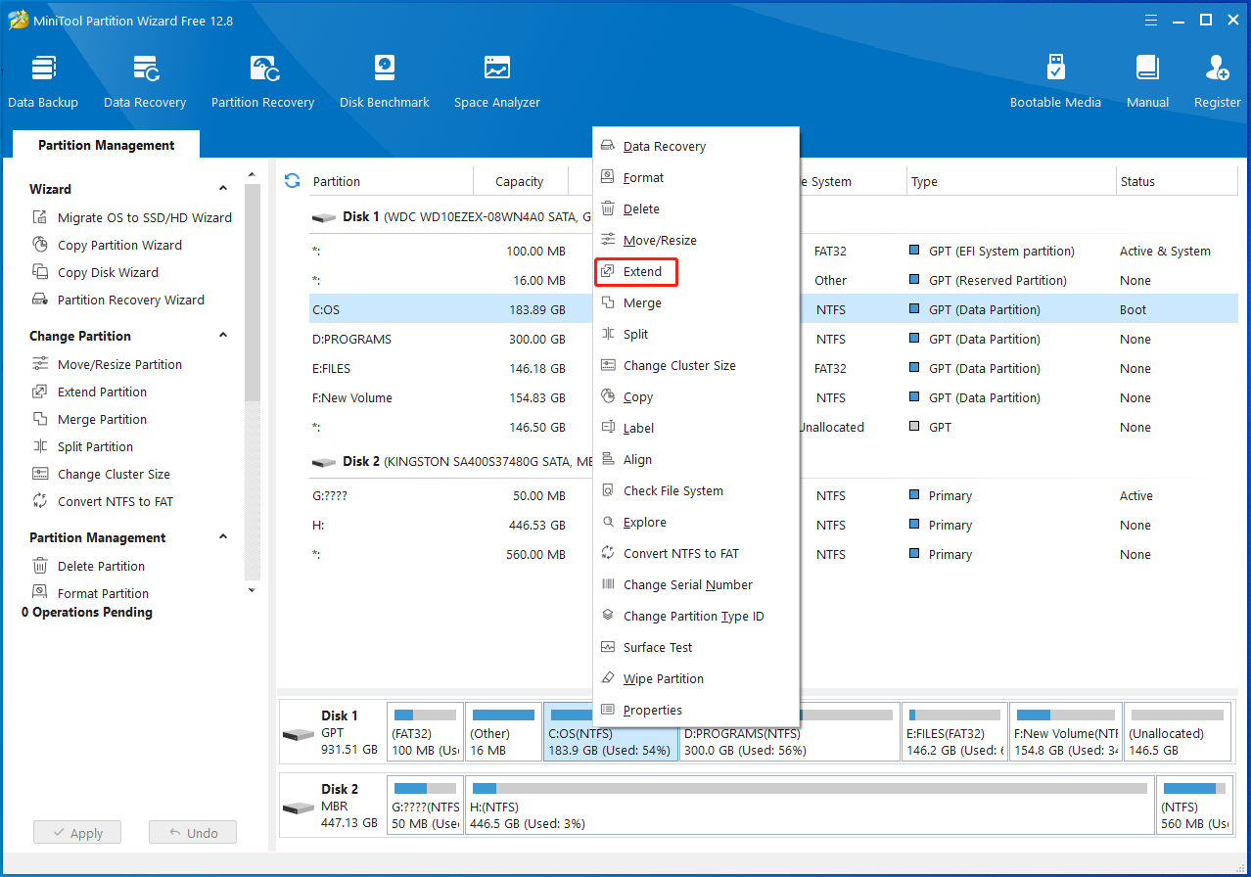Image resolution: width=1251 pixels, height=877 pixels.
Task: Select Format Partition in sidebar
Action: pyautogui.click(x=91, y=593)
